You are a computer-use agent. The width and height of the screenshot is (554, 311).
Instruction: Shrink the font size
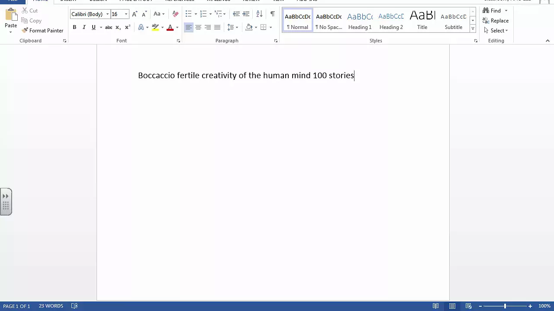coord(145,14)
